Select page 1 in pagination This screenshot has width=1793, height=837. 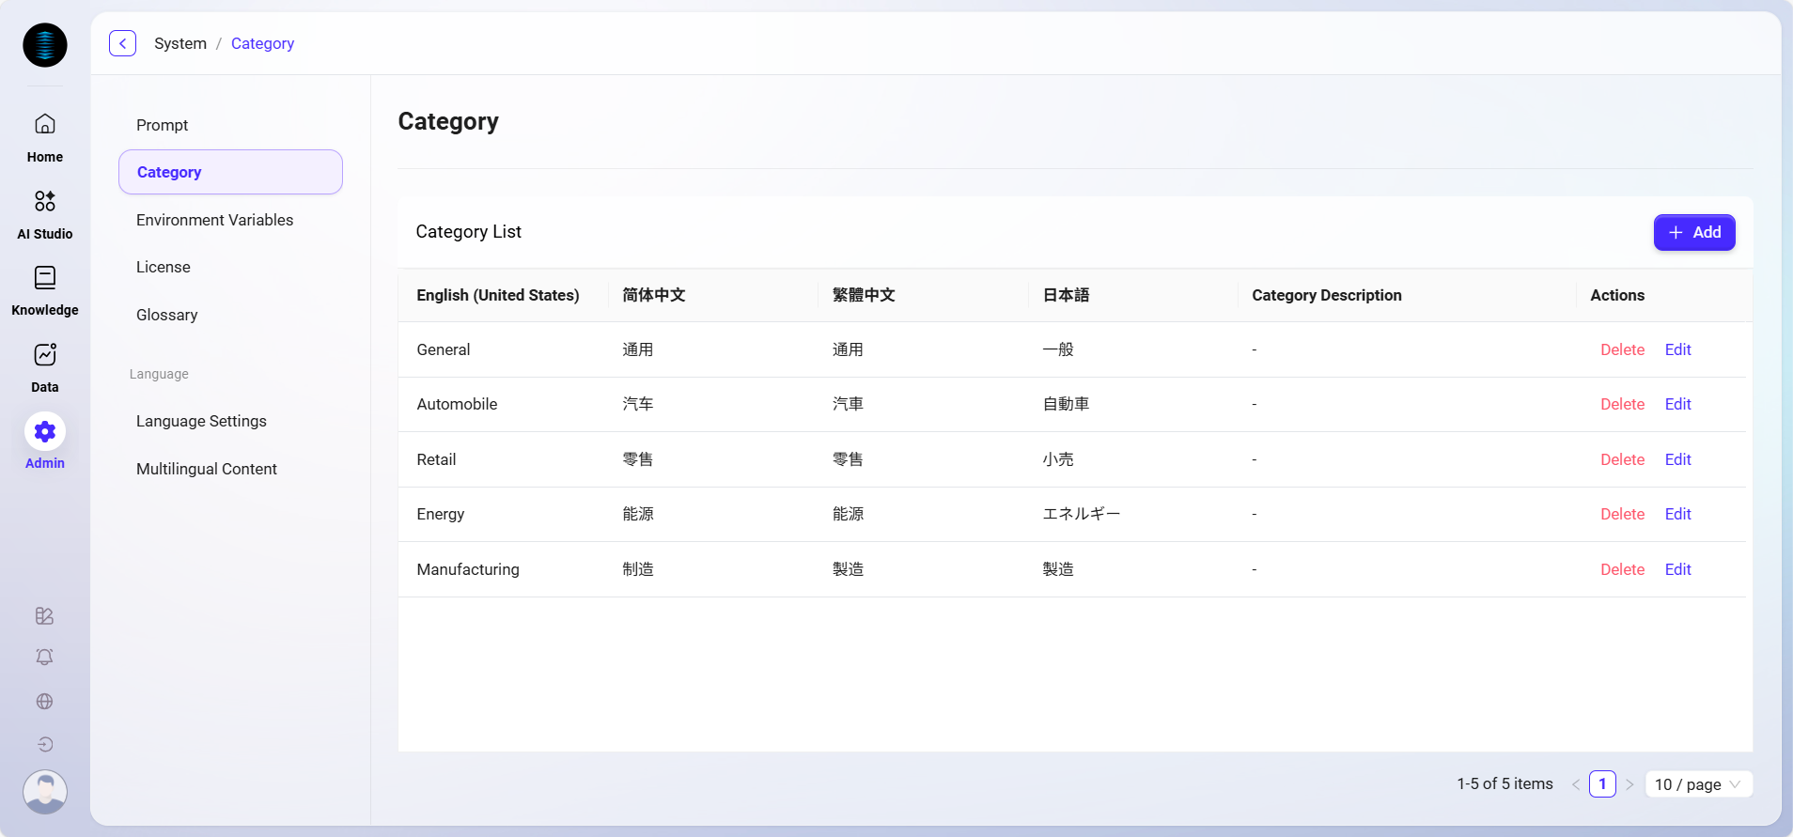pyautogui.click(x=1602, y=784)
